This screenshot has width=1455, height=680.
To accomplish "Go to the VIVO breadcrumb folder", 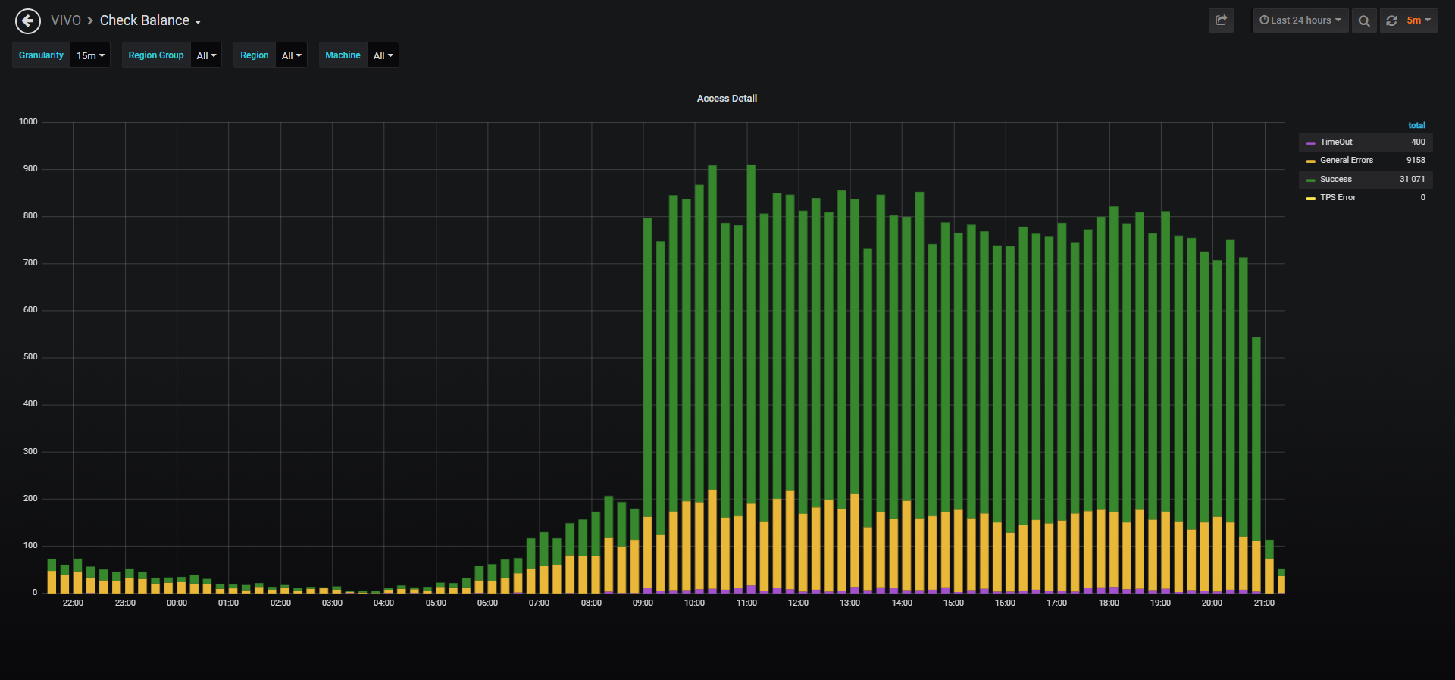I will 66,20.
